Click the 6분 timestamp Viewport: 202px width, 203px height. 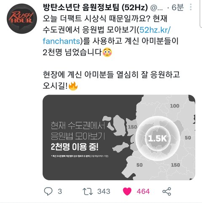click(x=178, y=7)
